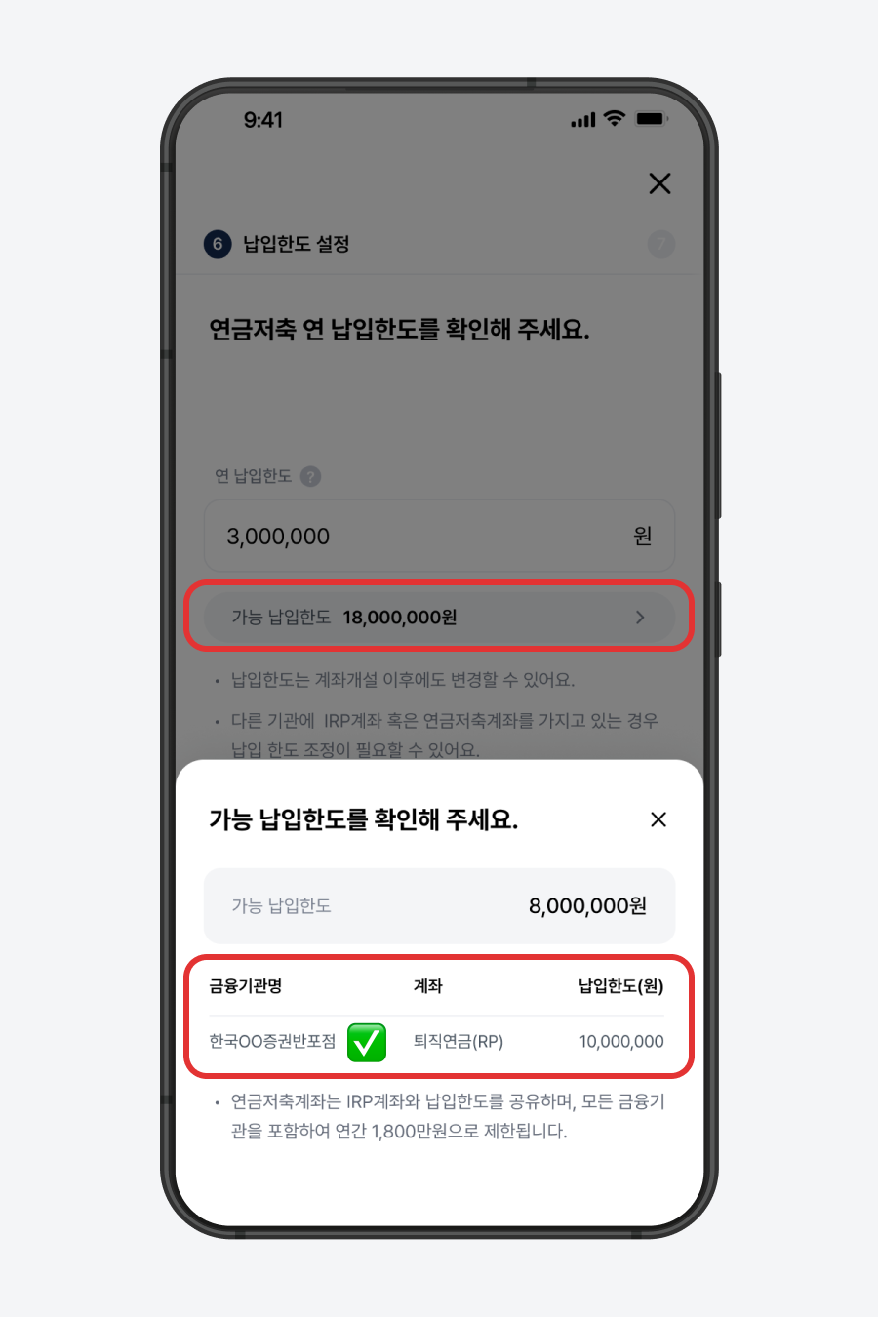The image size is (878, 1317).
Task: Tap the 계좌 column header
Action: (x=428, y=986)
